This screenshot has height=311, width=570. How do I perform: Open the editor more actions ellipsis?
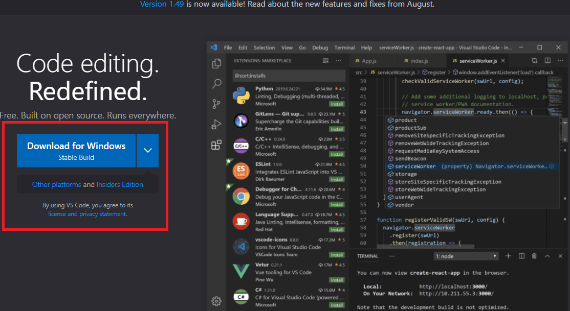560,61
